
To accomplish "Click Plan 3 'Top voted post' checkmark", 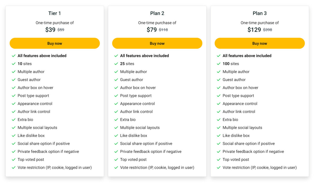I will [x=219, y=160].
